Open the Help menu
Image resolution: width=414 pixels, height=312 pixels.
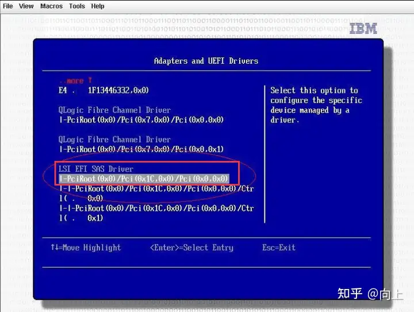98,6
